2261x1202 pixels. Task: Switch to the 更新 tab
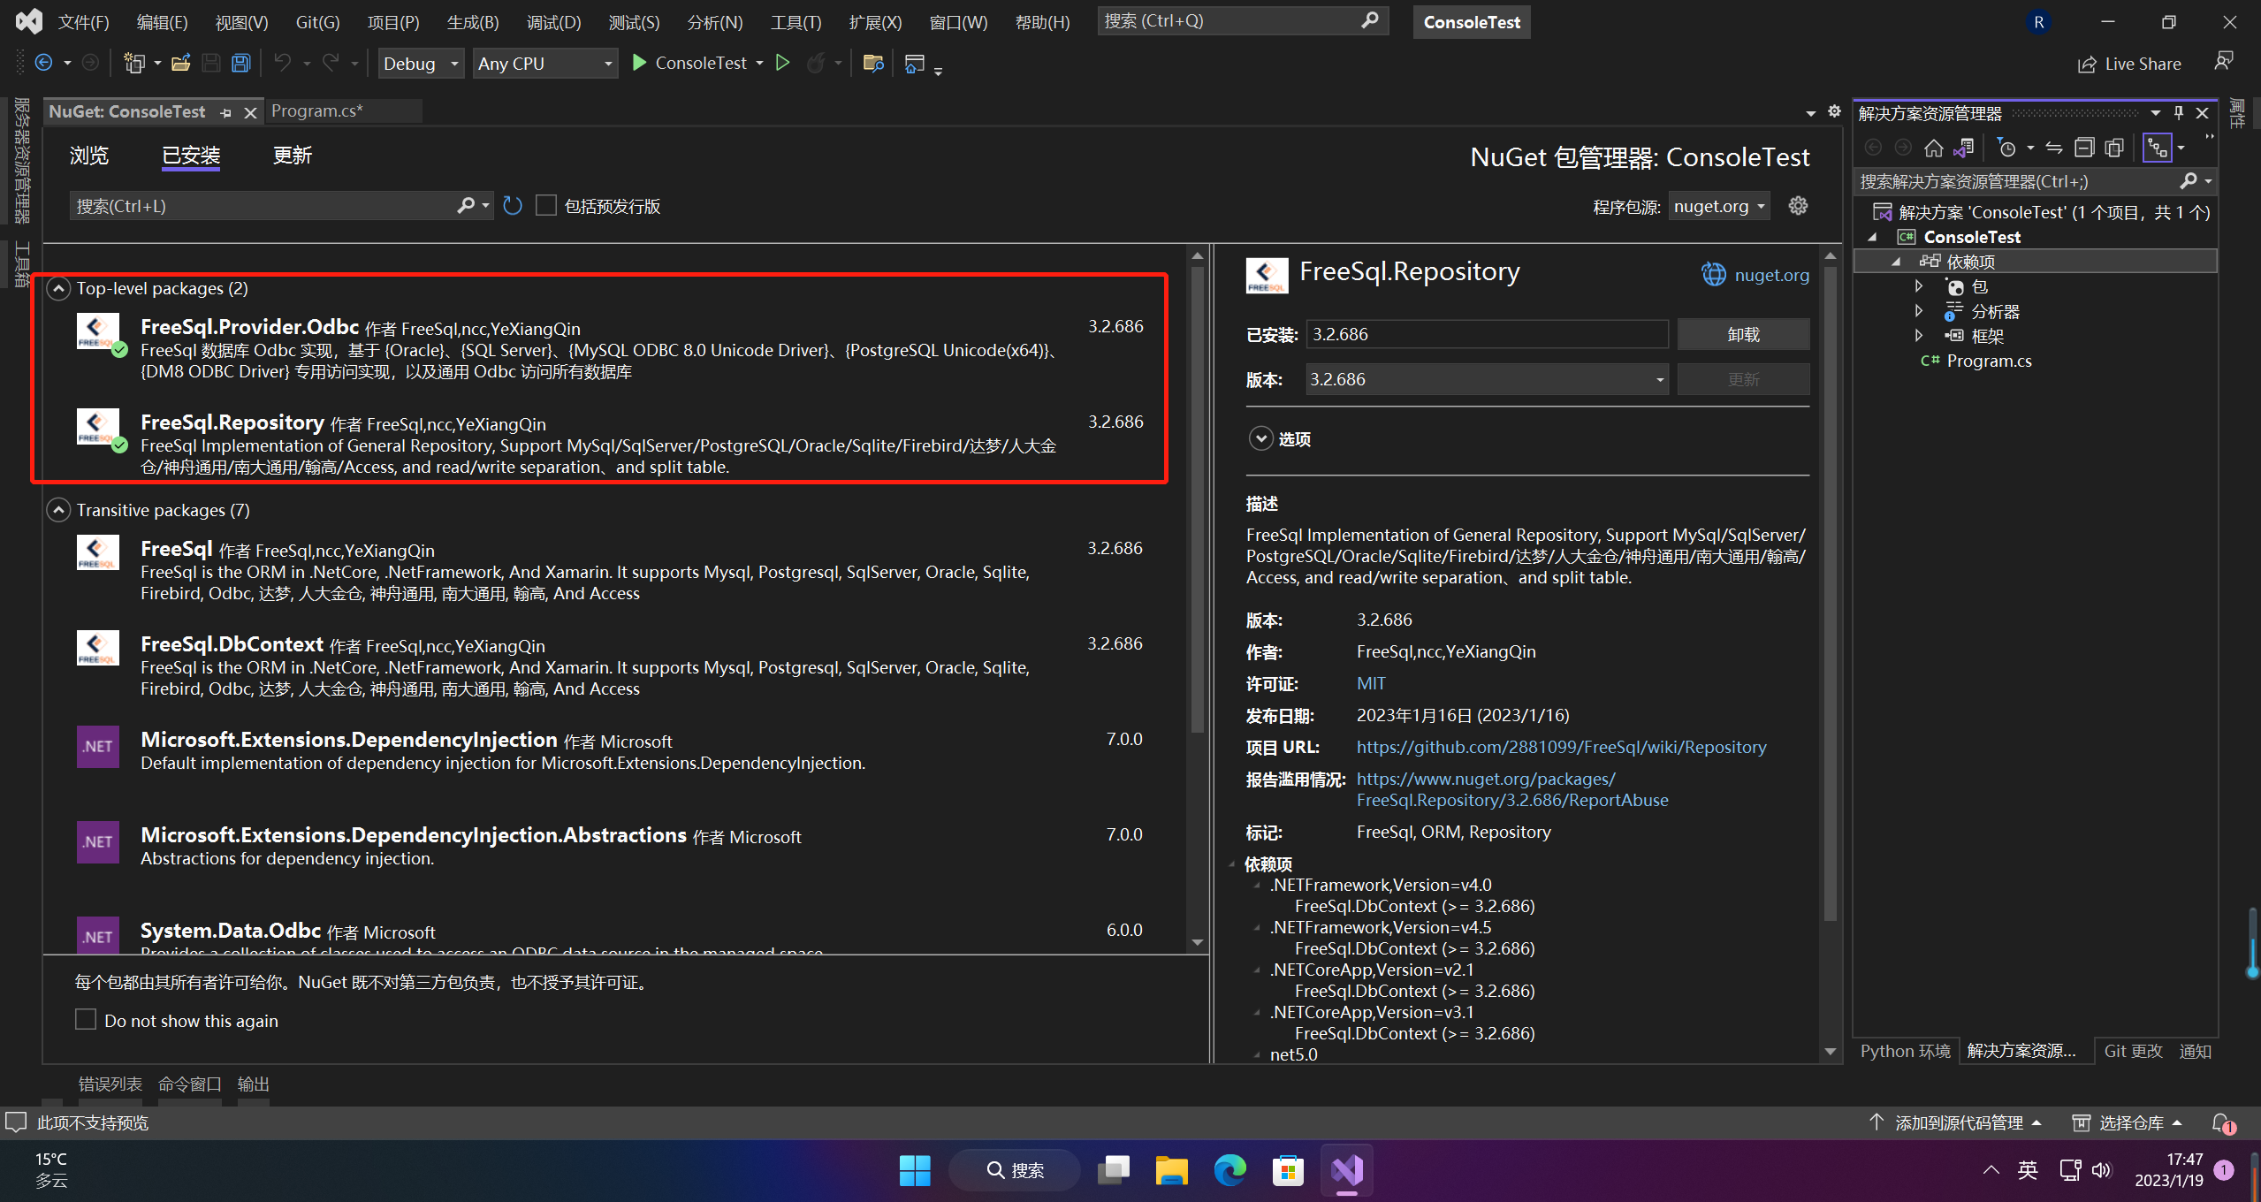(x=293, y=156)
